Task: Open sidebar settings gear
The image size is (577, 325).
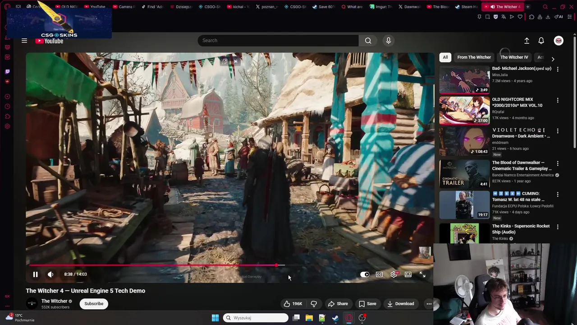Action: tap(7, 126)
